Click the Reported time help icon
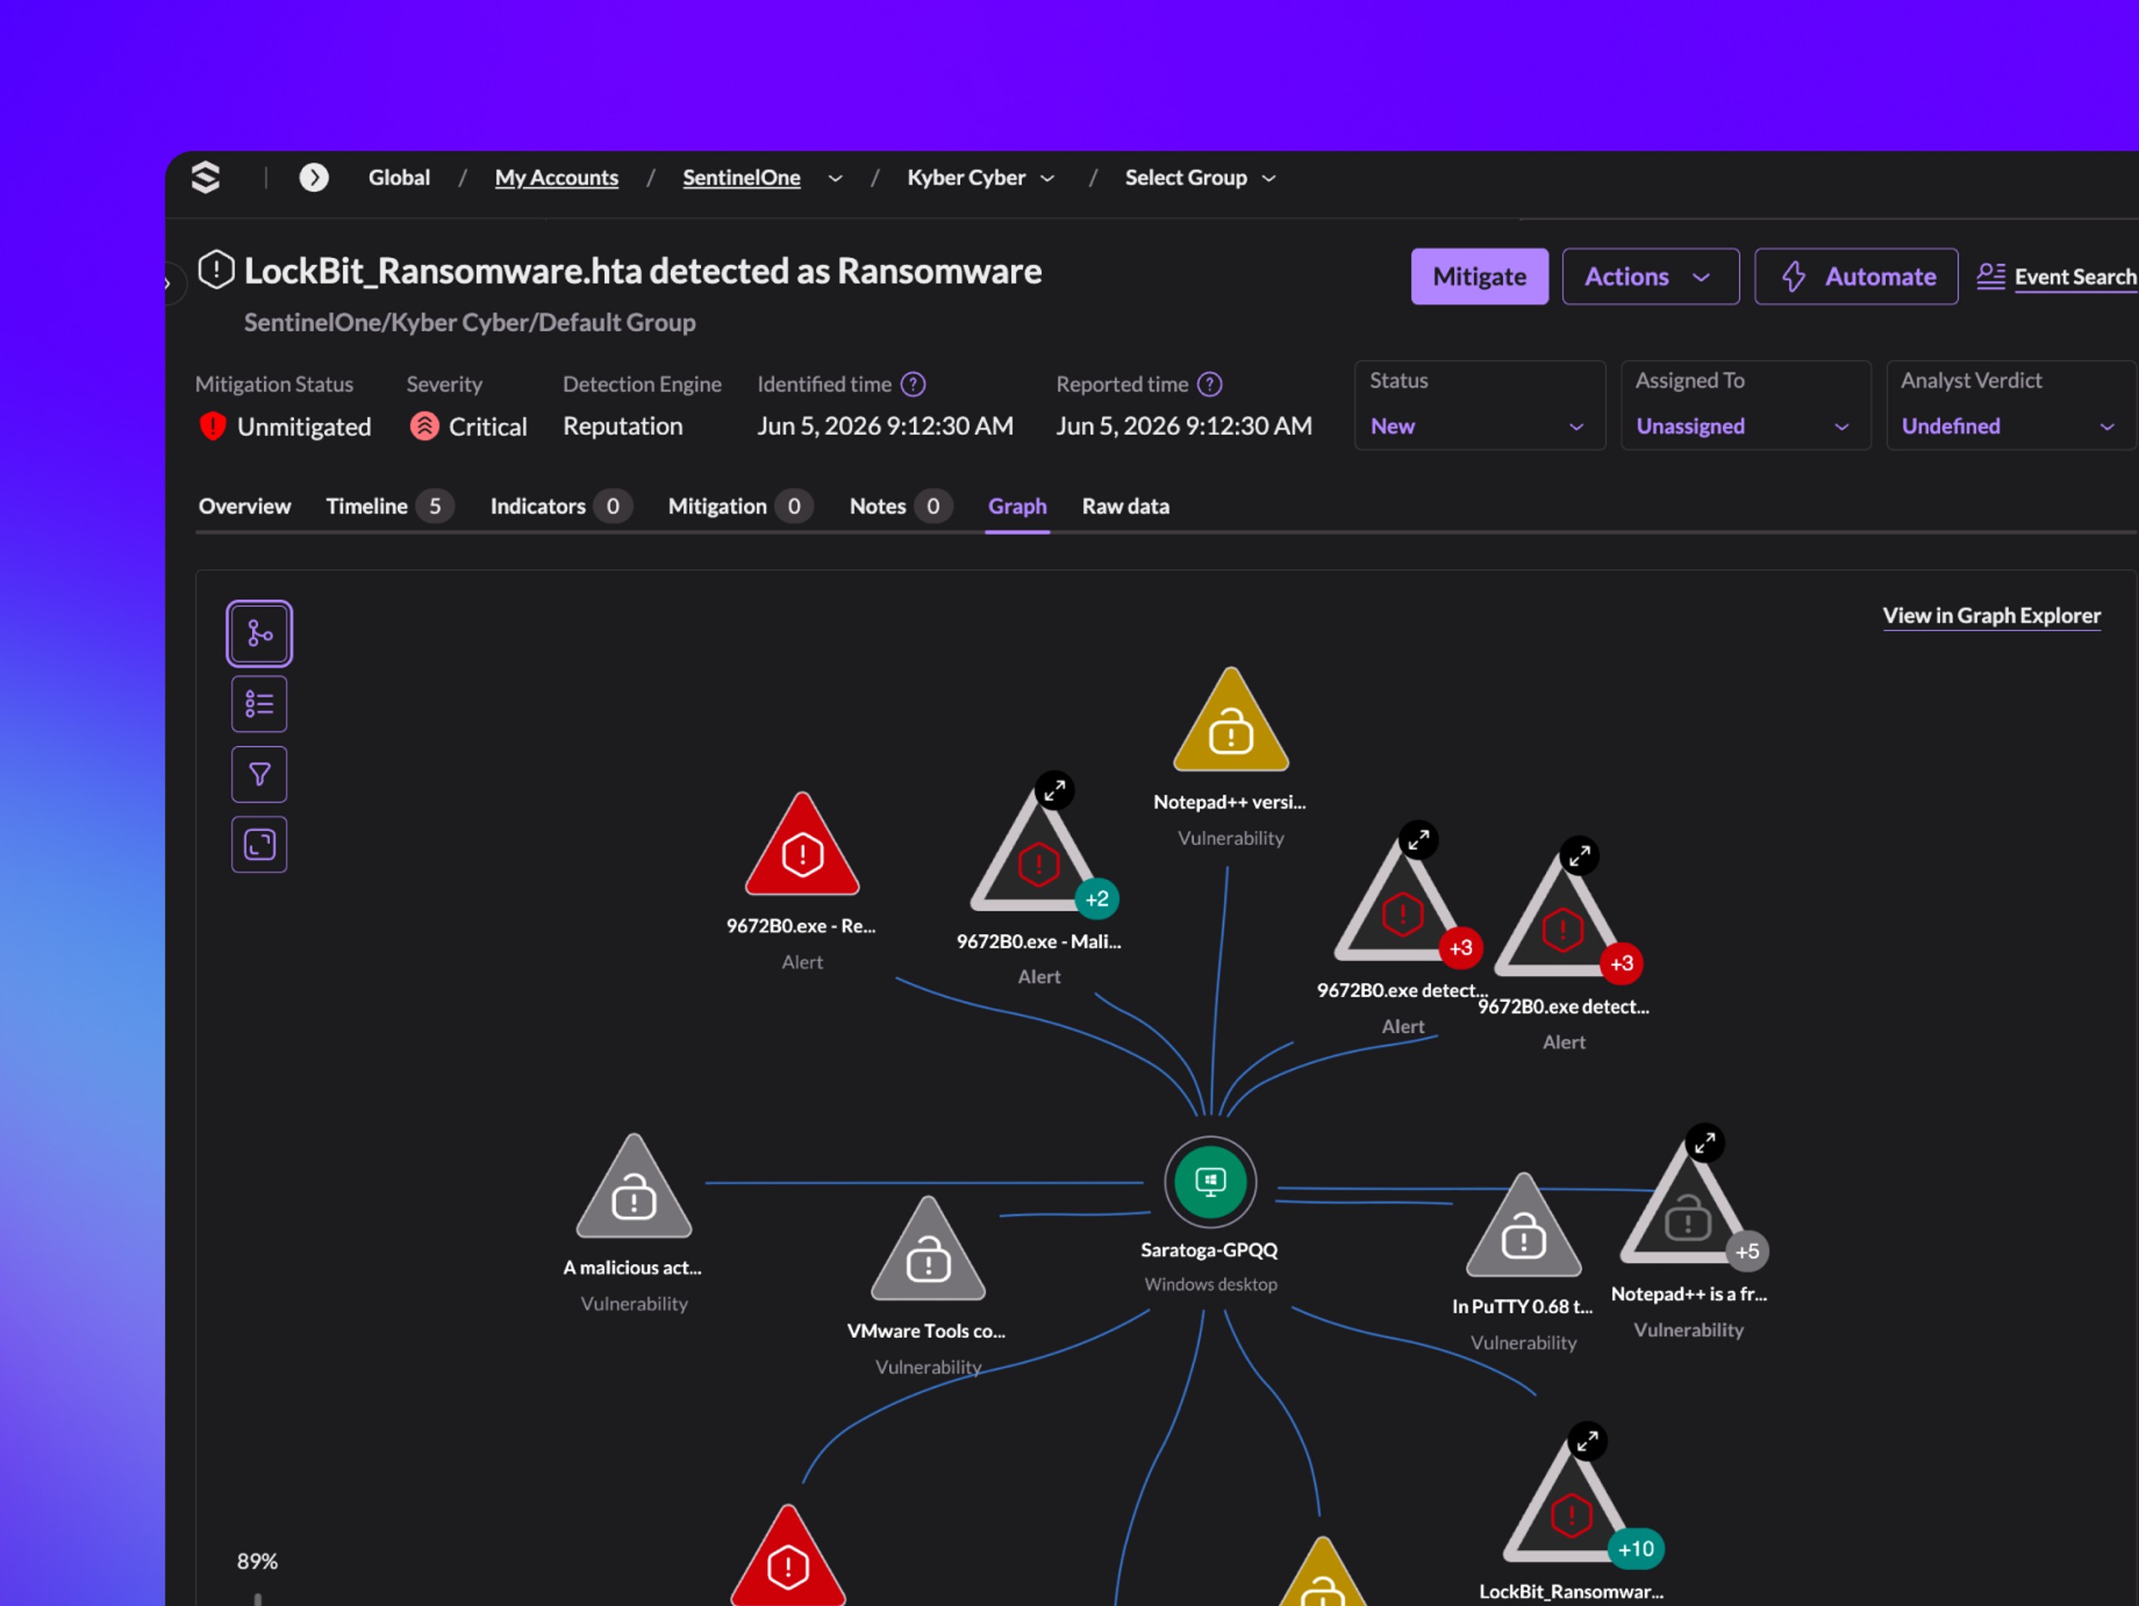 click(x=1210, y=385)
